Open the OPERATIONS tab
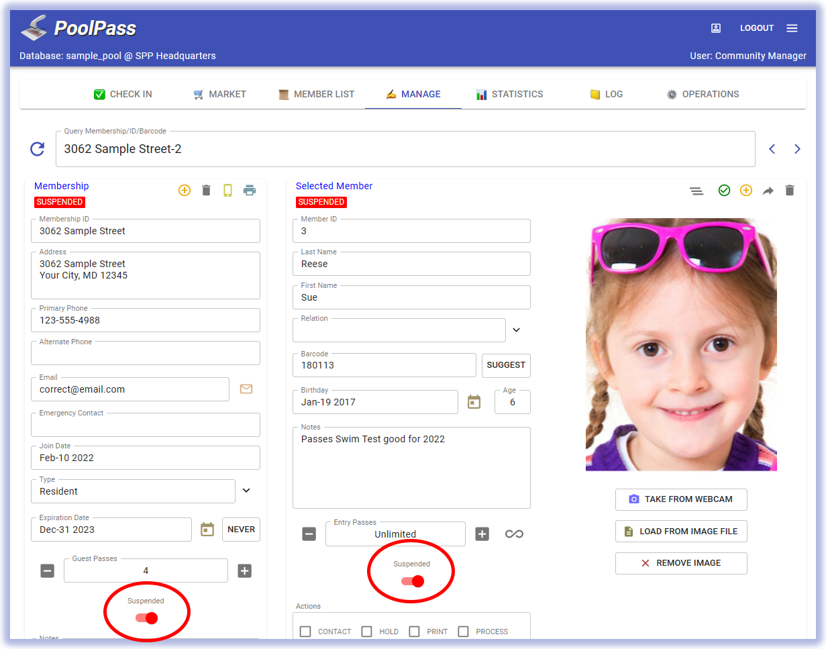Screen dimensions: 826x649 [x=703, y=94]
